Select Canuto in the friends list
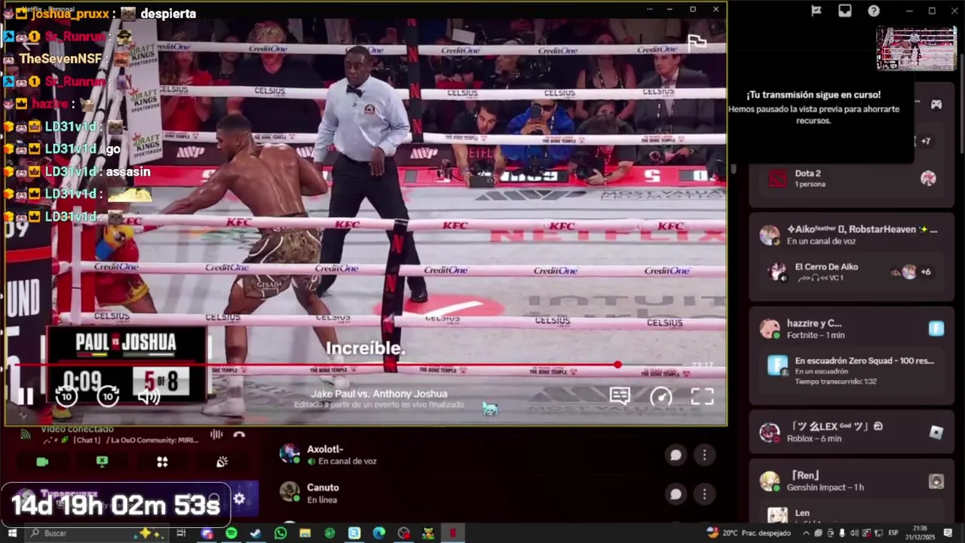This screenshot has height=543, width=965. tap(498, 493)
